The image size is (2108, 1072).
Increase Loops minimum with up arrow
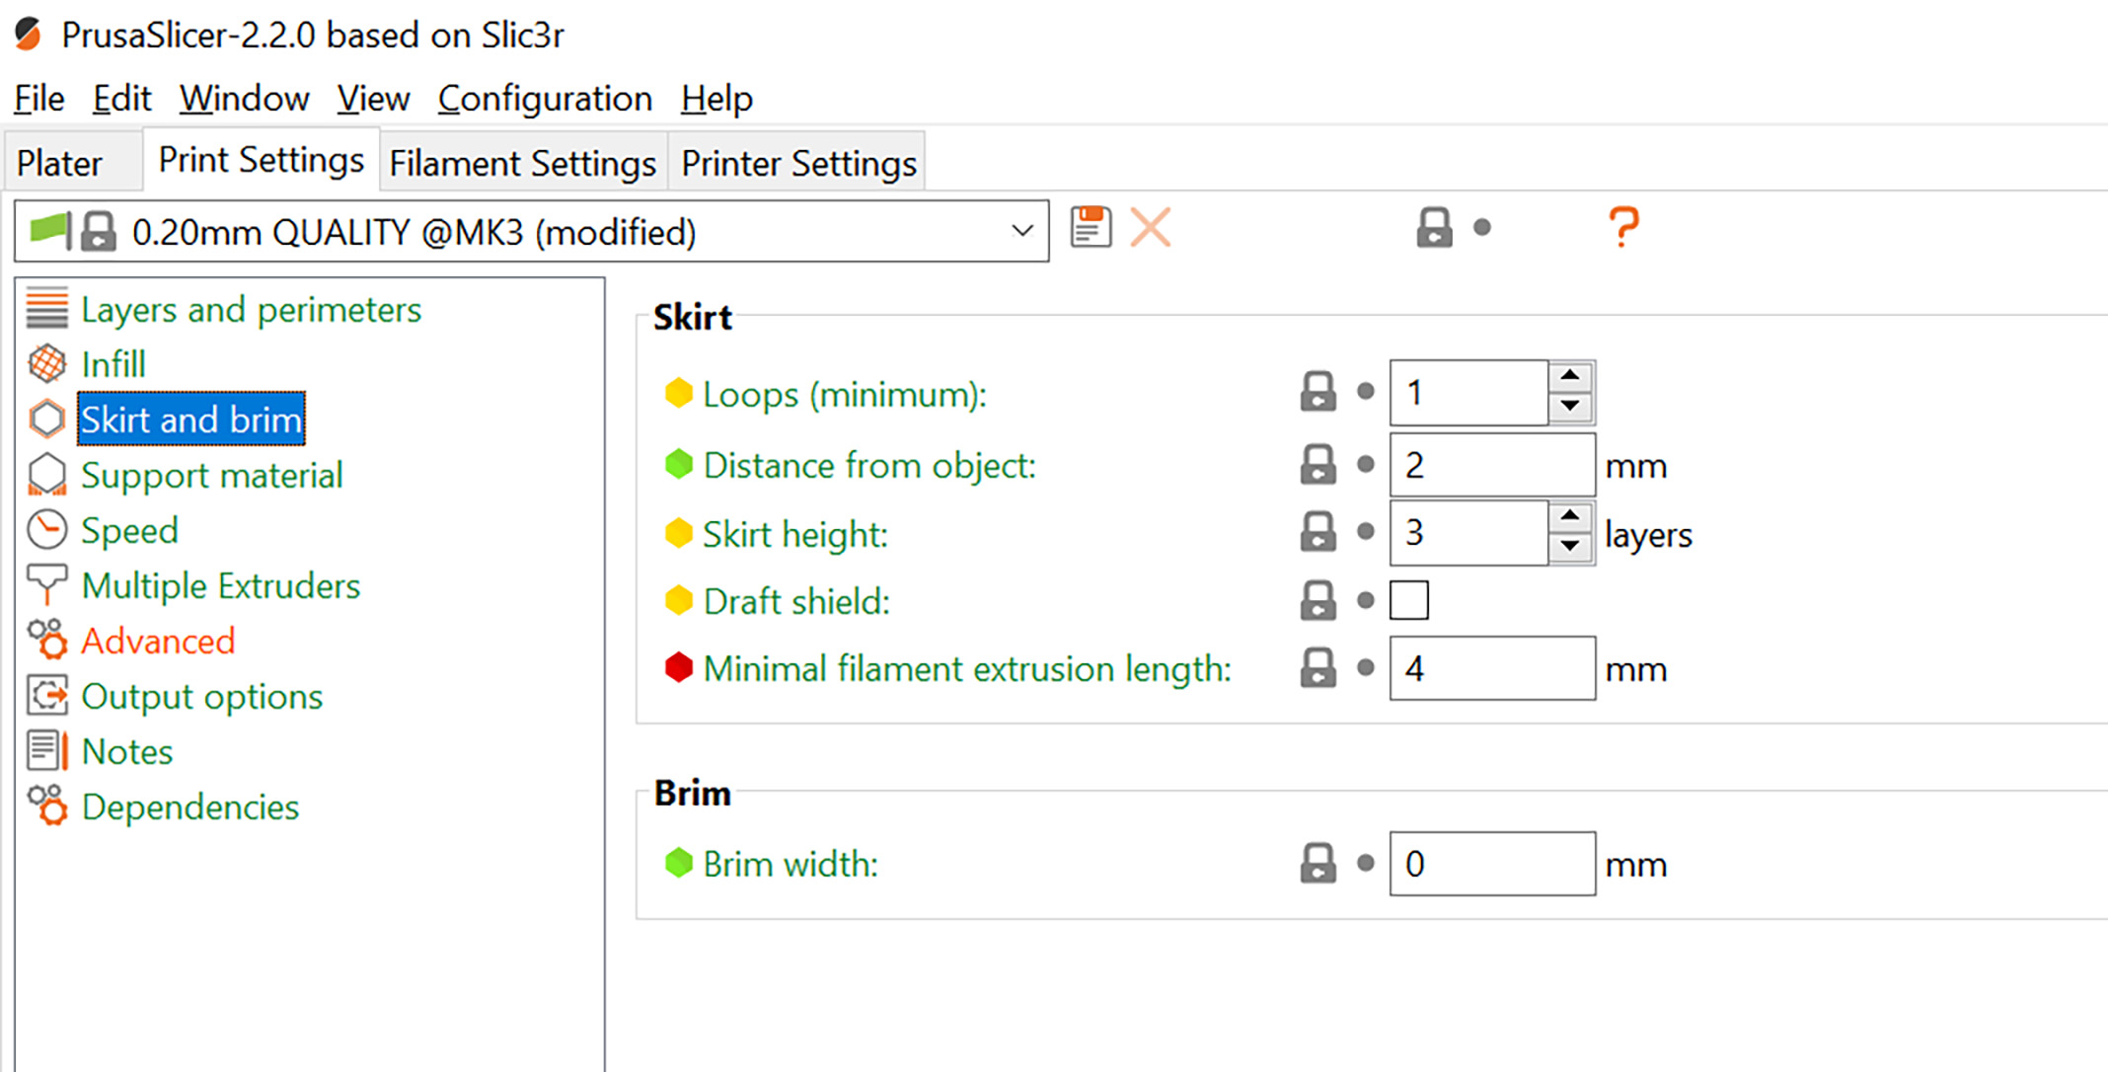click(1570, 376)
